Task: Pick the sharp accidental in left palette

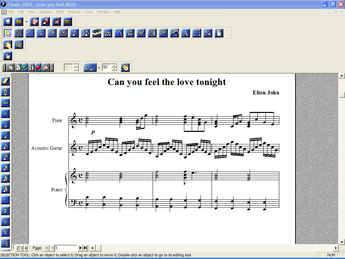Action: (x=6, y=211)
